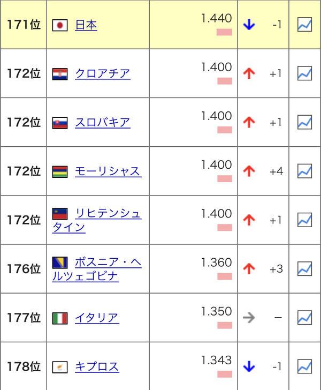Click the Italy flag icon
The image size is (321, 390).
tap(60, 318)
